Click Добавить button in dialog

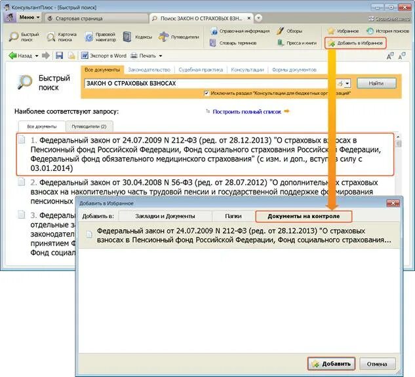click(x=331, y=364)
